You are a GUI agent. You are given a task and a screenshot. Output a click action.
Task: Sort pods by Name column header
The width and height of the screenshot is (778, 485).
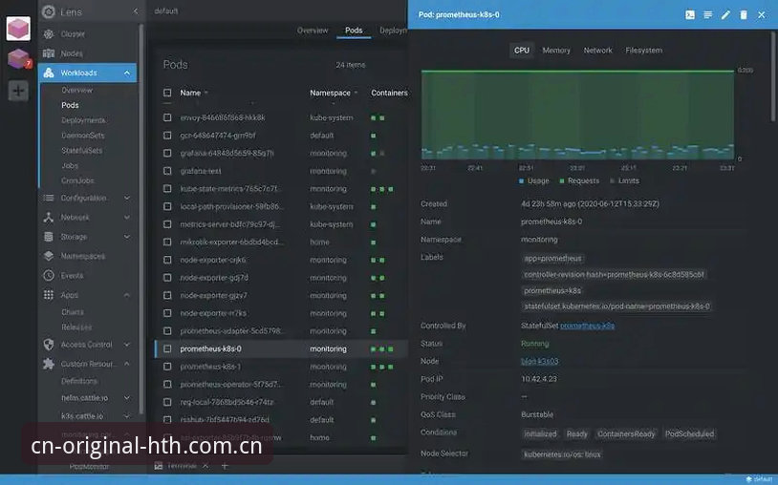click(x=190, y=93)
